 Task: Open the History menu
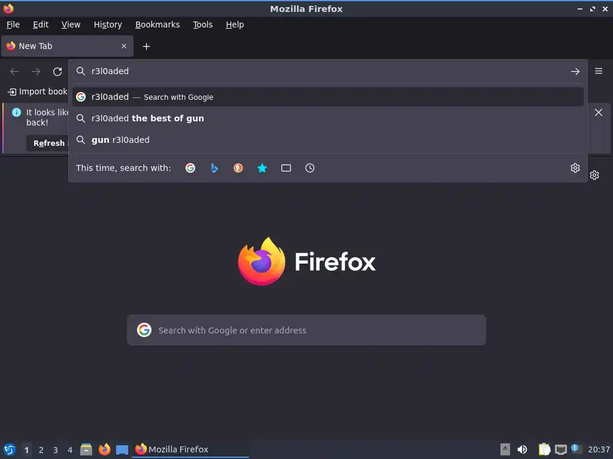tap(108, 25)
